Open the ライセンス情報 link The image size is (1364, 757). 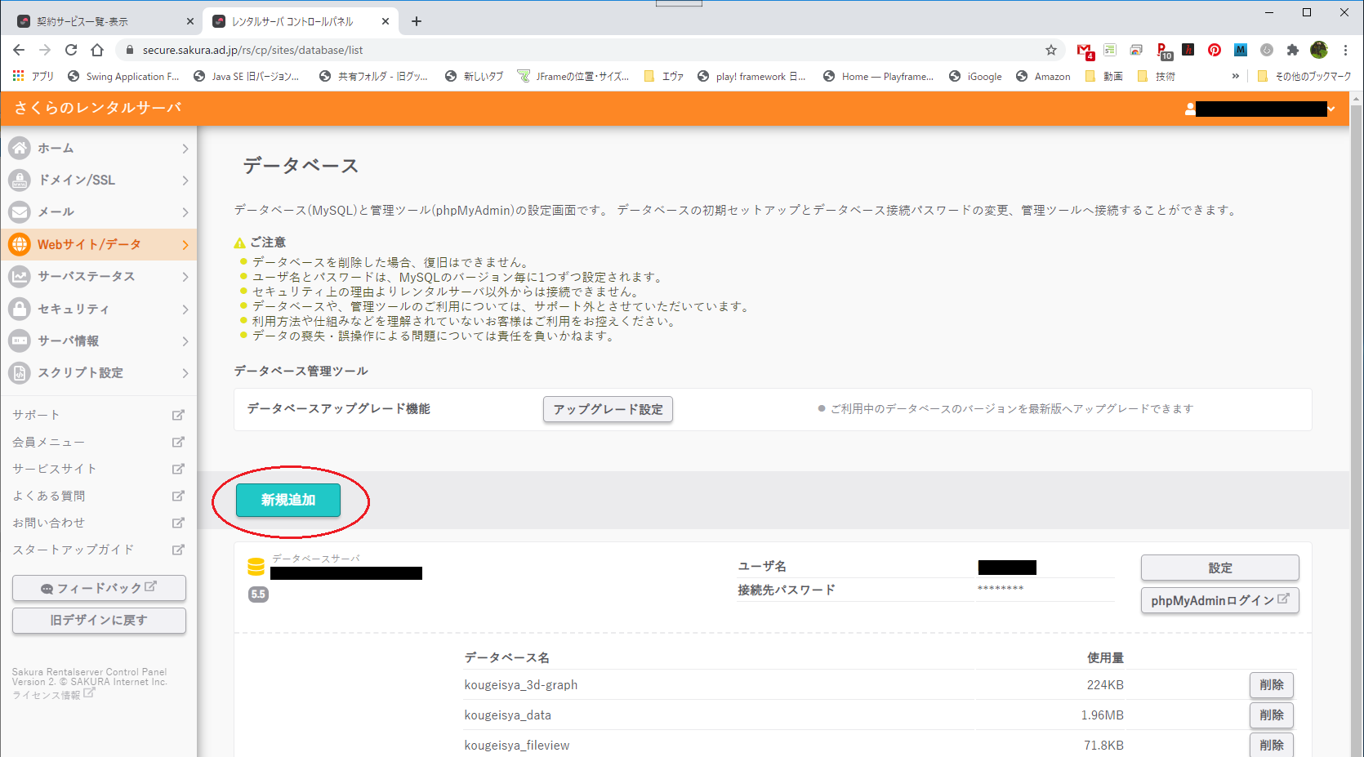click(x=53, y=694)
